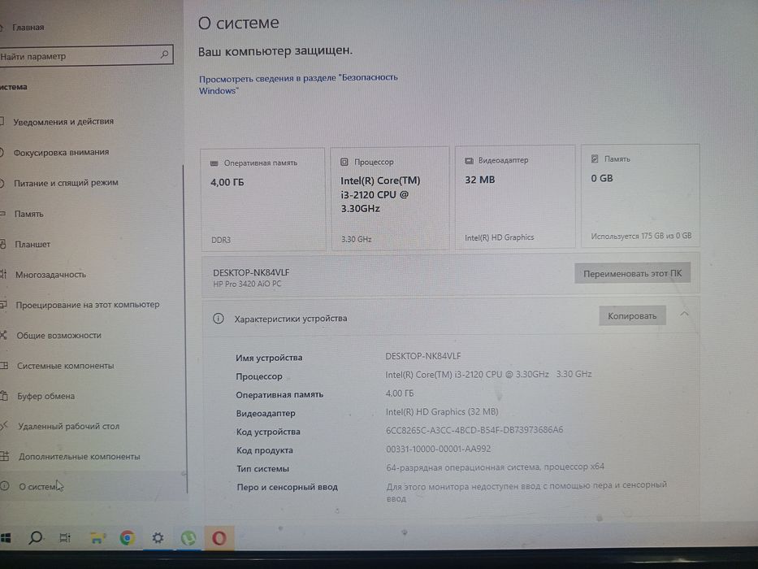Image resolution: width=758 pixels, height=569 pixels.
Task: Click the Видеоадаптер value Intel(R) HD Graphics (32 MB)
Action: pyautogui.click(x=442, y=412)
